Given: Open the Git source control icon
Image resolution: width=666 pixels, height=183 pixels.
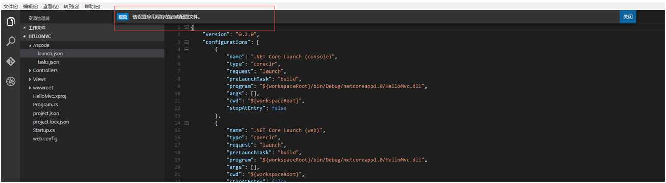Looking at the screenshot, I should [x=10, y=61].
